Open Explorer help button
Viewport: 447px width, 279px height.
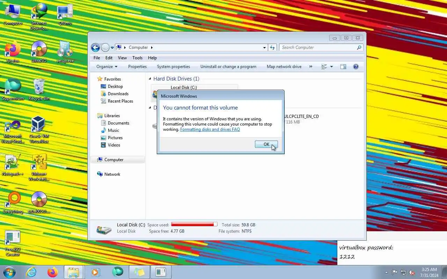tap(356, 67)
